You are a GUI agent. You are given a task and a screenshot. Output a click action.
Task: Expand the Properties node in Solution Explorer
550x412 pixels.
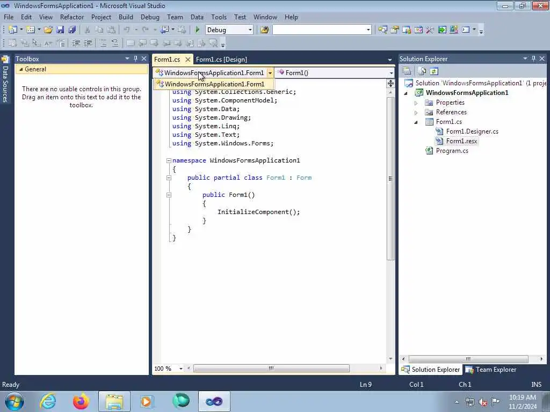tap(416, 103)
